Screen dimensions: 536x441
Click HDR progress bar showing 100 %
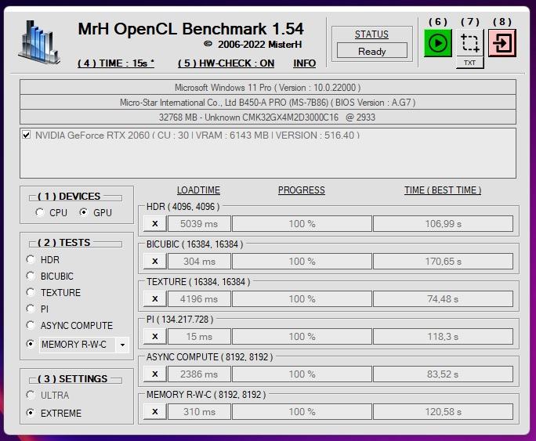pos(302,224)
